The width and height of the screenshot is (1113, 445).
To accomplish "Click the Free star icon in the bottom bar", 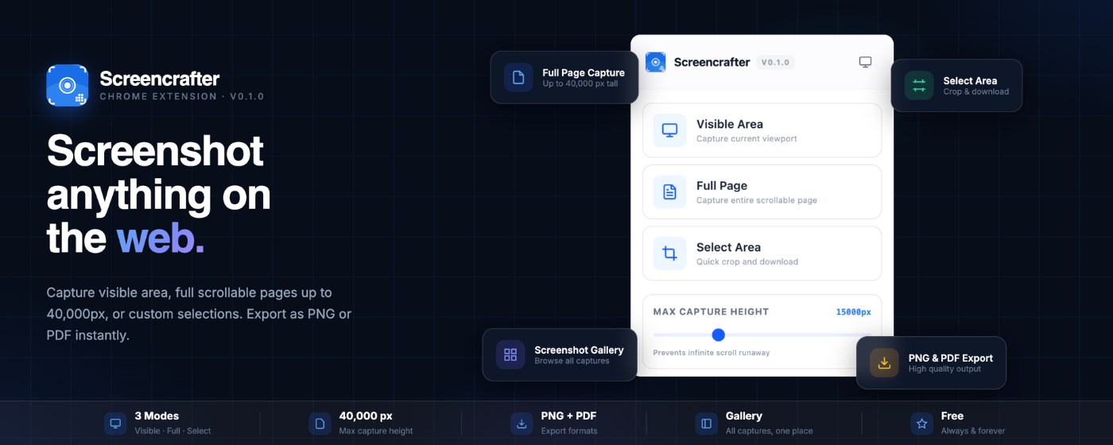I will pyautogui.click(x=921, y=424).
